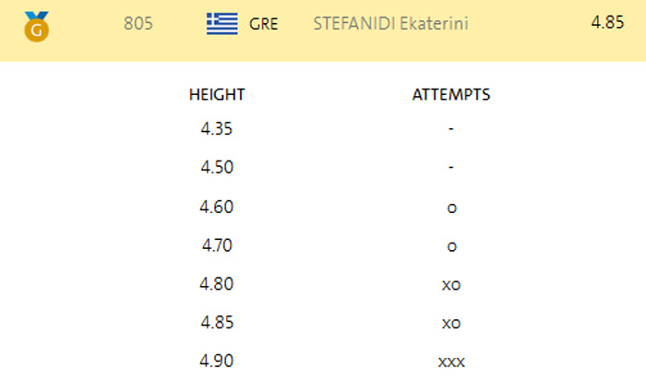Click the HEIGHT column header
Screen dimensions: 646x381
click(x=217, y=94)
